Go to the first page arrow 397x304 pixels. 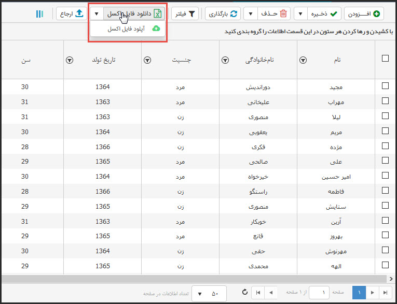click(258, 293)
